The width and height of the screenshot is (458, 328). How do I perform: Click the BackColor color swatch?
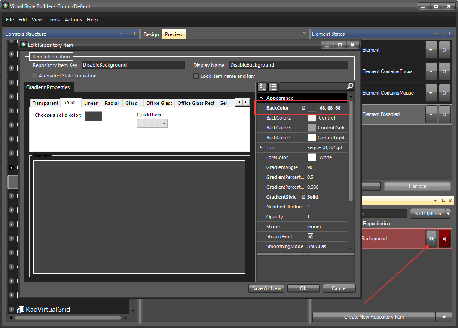313,108
